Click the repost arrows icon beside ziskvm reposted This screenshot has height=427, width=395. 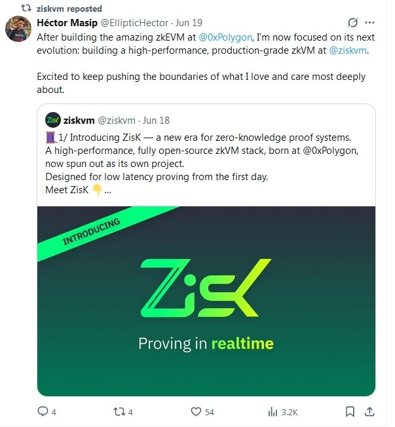tap(26, 8)
